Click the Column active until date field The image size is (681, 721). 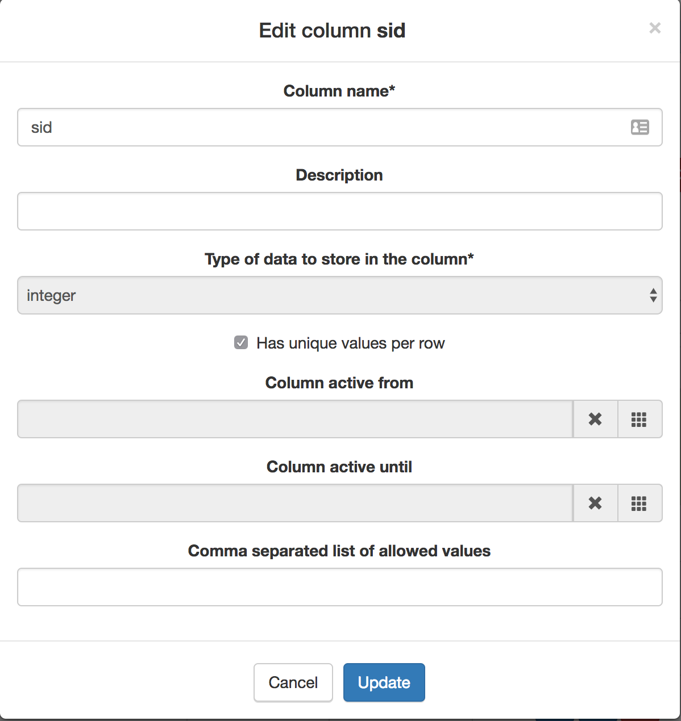[x=295, y=503]
